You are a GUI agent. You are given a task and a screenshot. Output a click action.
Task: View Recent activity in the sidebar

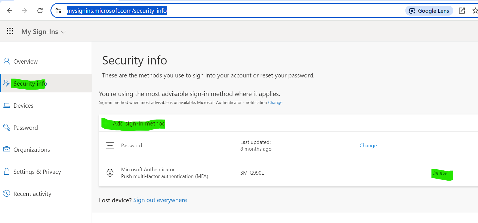(x=32, y=194)
